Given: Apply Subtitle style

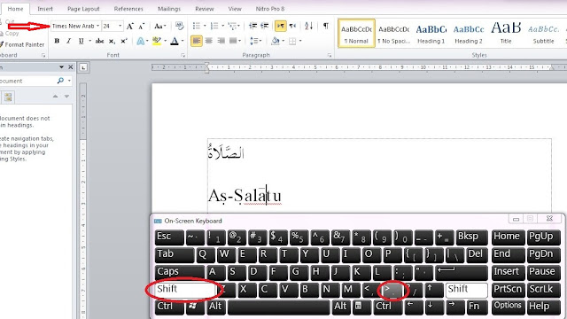Looking at the screenshot, I should (543, 34).
